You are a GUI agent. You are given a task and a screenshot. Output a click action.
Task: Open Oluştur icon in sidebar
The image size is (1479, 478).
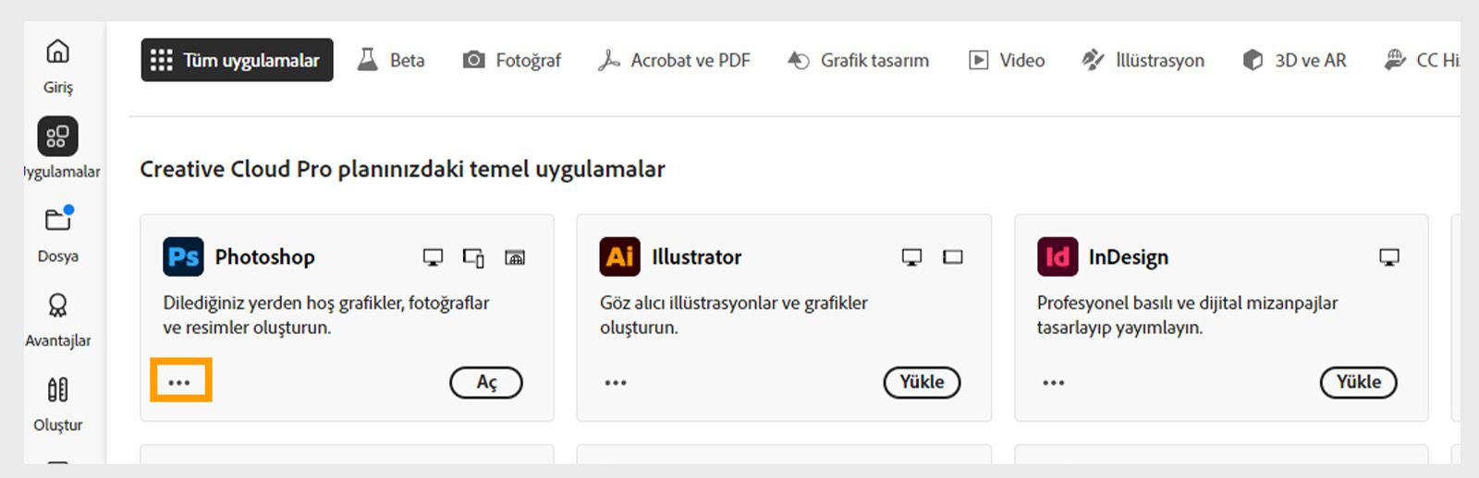(x=57, y=389)
